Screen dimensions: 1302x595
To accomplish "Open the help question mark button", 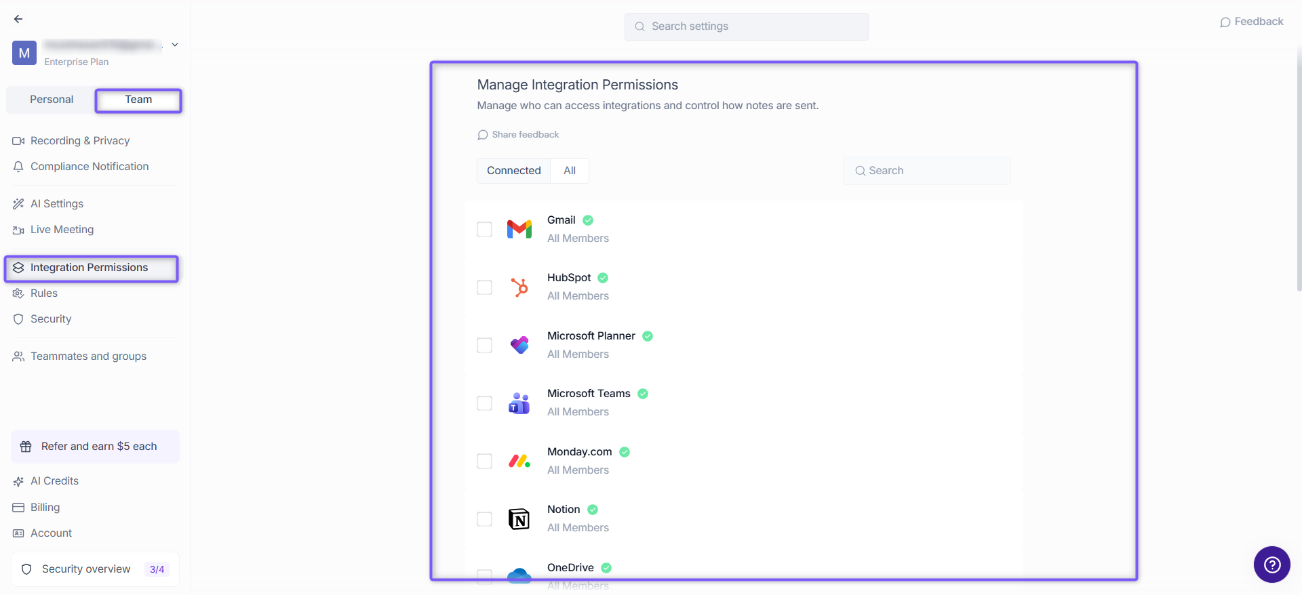I will [x=1272, y=565].
